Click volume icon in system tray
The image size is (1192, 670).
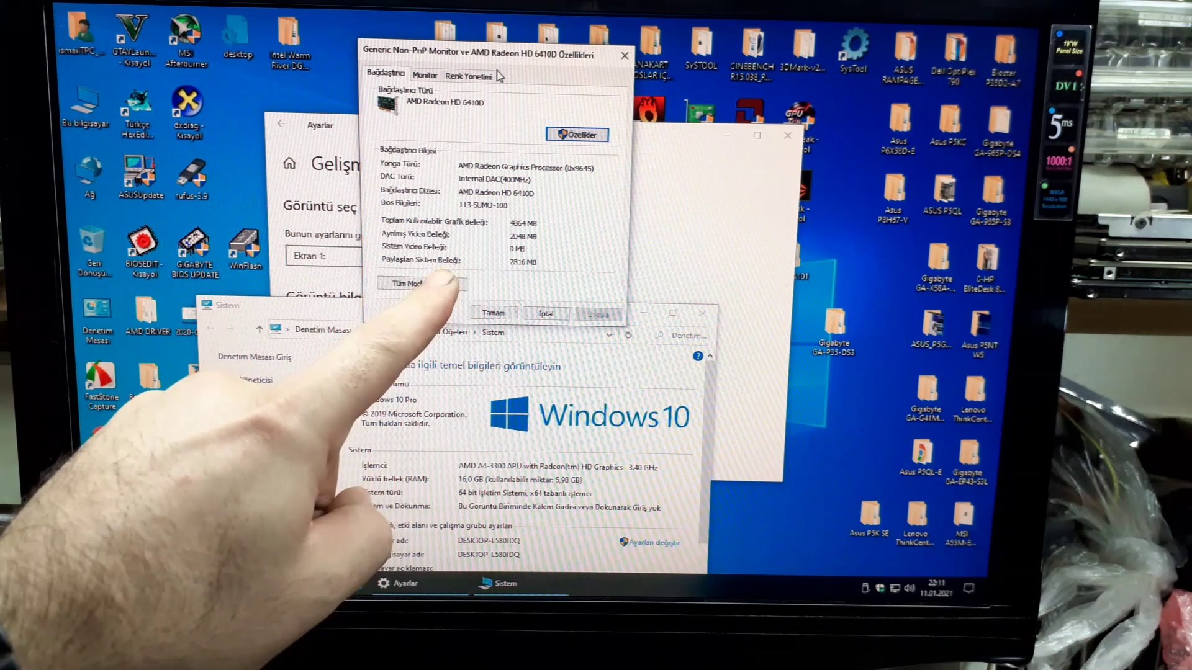(910, 588)
